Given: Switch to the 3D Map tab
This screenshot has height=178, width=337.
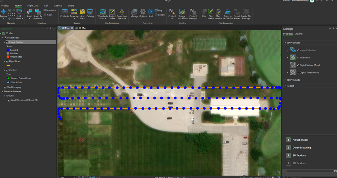Looking at the screenshot, I should pyautogui.click(x=82, y=28).
